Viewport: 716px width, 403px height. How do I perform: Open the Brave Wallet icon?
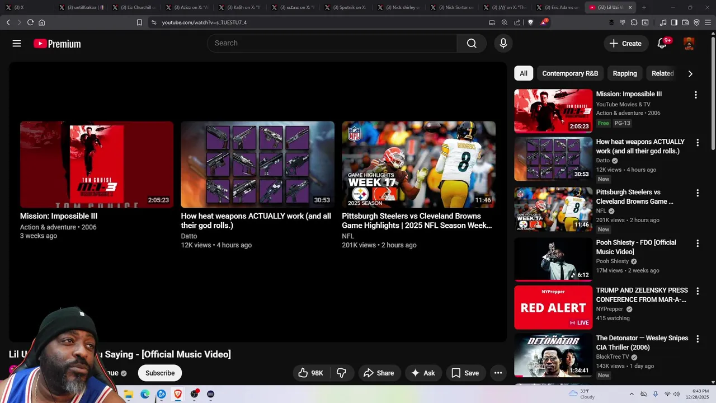tap(685, 22)
